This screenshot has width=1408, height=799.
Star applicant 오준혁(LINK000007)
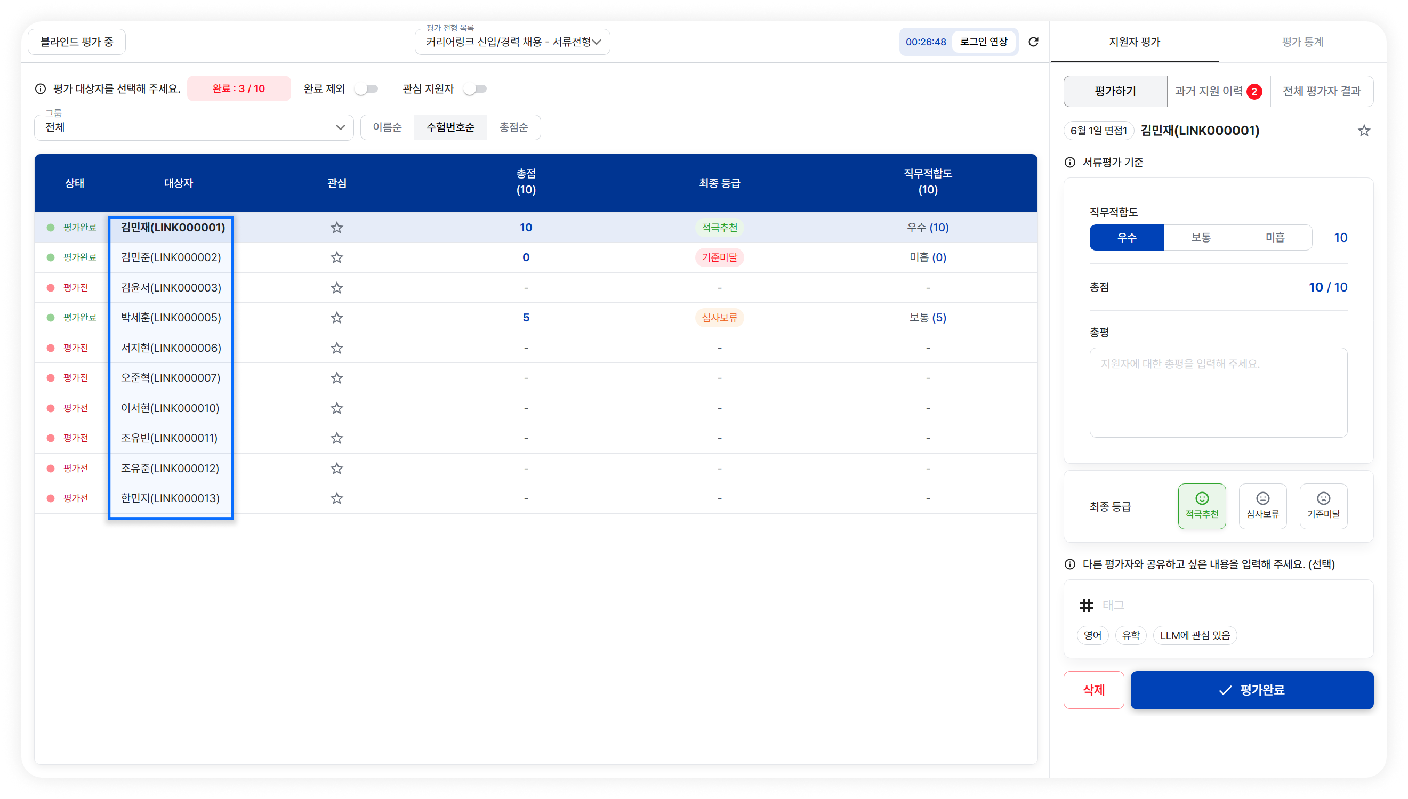[337, 378]
